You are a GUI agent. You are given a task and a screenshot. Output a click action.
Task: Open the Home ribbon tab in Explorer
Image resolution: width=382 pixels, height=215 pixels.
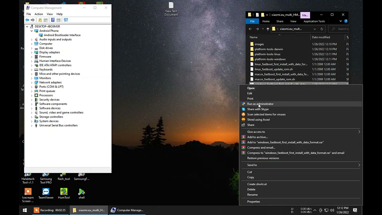[266, 21]
